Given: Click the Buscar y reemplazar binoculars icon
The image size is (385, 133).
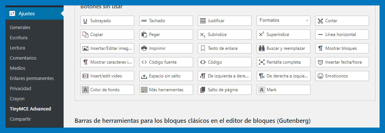Looking at the screenshot, I should click(261, 48).
